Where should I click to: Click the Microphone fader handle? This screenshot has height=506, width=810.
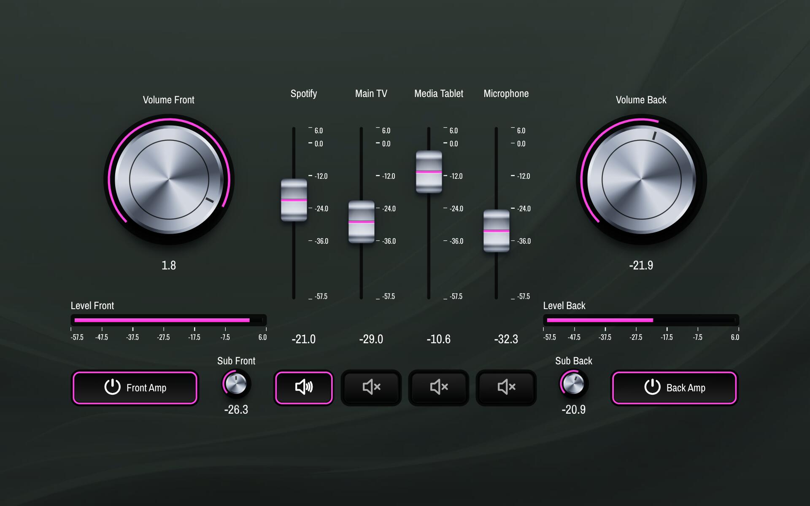[x=497, y=231]
